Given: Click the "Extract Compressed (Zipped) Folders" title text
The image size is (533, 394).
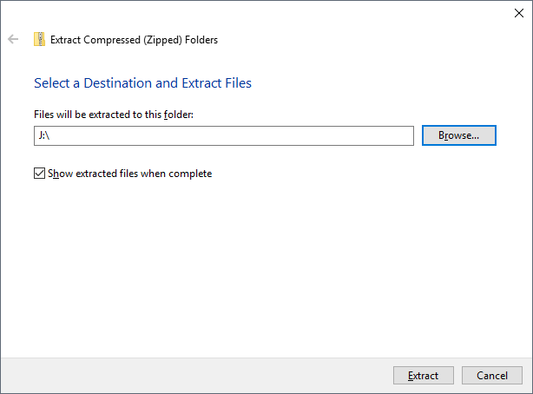Looking at the screenshot, I should point(134,40).
